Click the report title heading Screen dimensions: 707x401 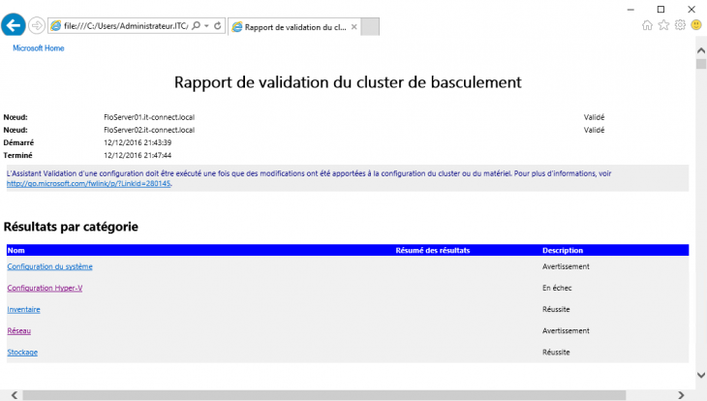pos(348,82)
